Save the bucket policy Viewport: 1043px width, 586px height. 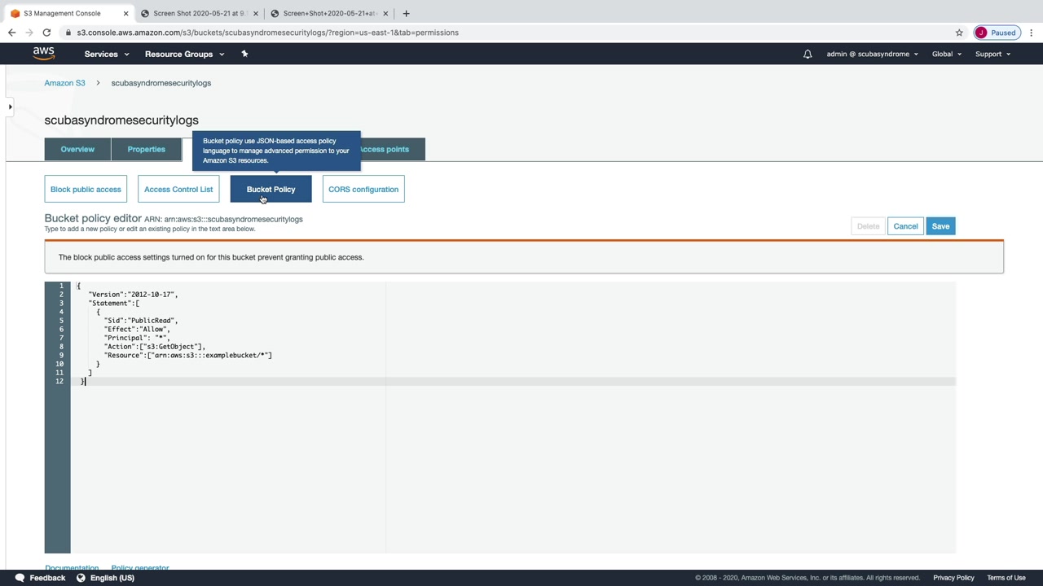940,226
